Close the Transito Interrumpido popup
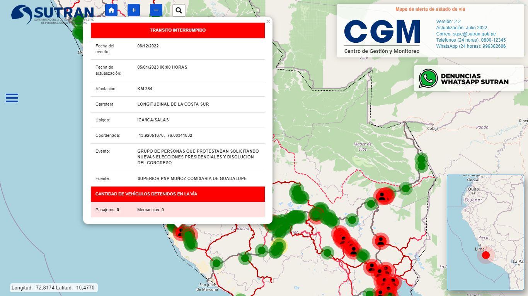Image resolution: width=528 pixels, height=296 pixels. coord(268,22)
